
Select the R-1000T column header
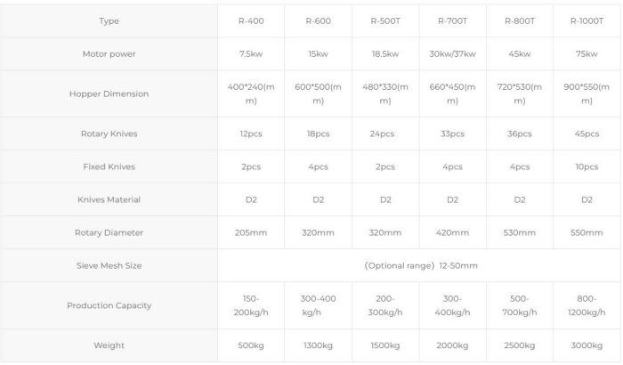click(x=587, y=20)
